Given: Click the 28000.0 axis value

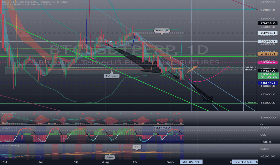Looking at the screenshot, I should coord(268,1).
